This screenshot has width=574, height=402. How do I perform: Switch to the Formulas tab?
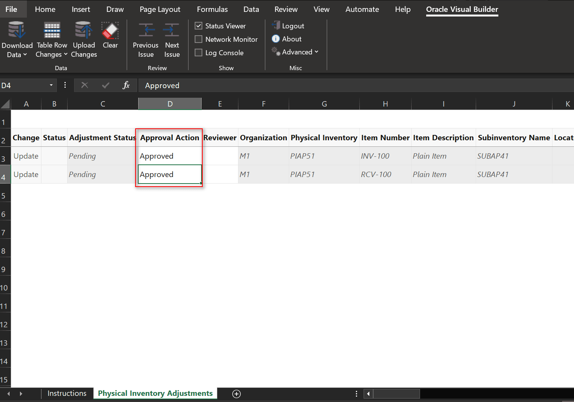click(x=212, y=9)
